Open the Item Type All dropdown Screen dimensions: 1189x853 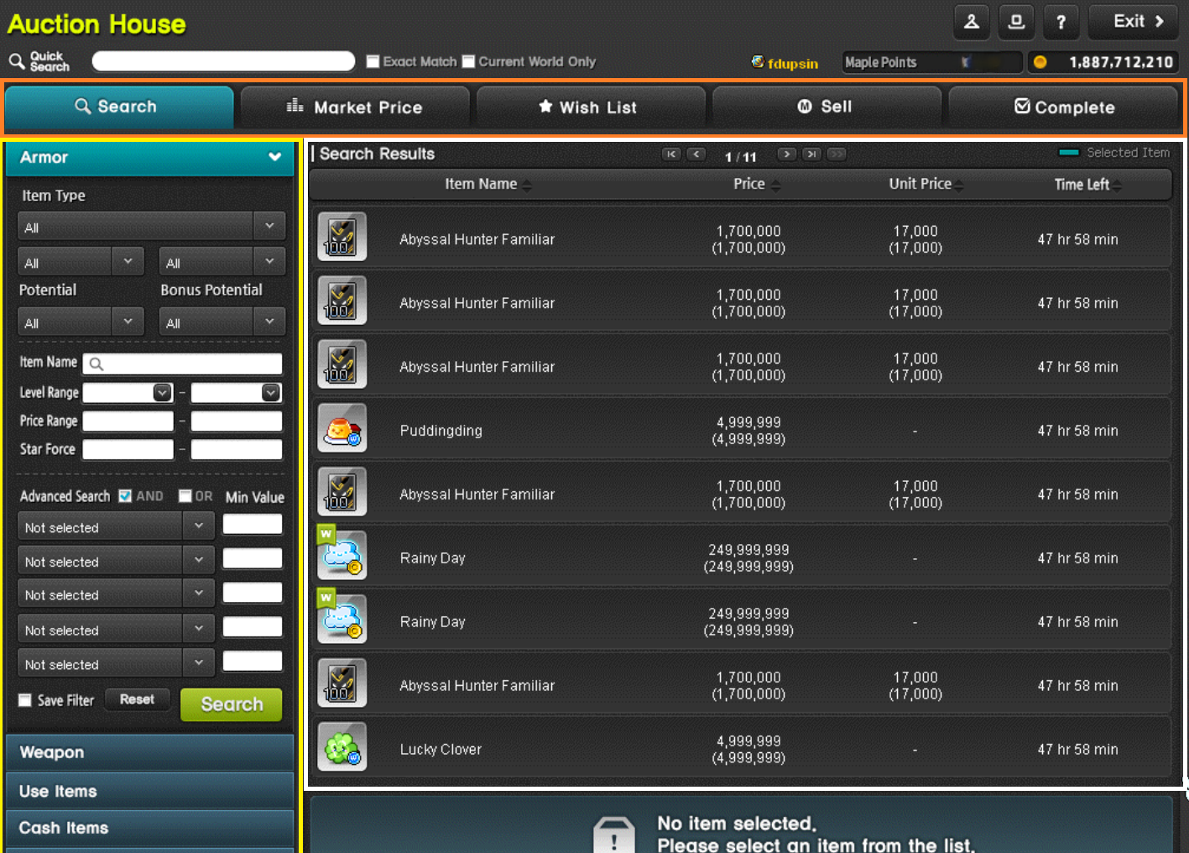pos(151,227)
